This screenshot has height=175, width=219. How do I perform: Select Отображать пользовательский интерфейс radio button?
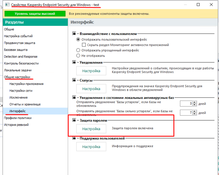click(x=78, y=39)
